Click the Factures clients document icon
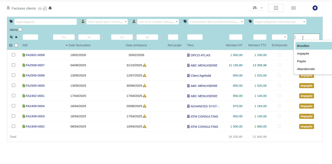This screenshot has height=164, width=332. tap(8, 8)
